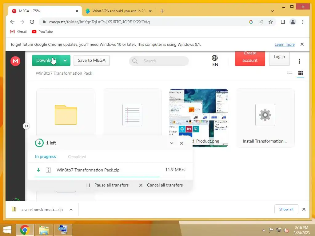
Task: Open the EN language globe selector
Action: pos(215,61)
